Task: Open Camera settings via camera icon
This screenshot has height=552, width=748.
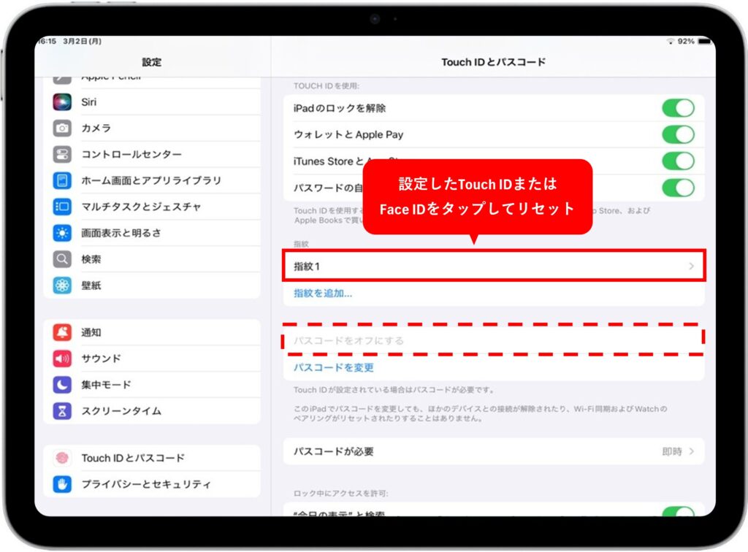Action: (x=62, y=129)
